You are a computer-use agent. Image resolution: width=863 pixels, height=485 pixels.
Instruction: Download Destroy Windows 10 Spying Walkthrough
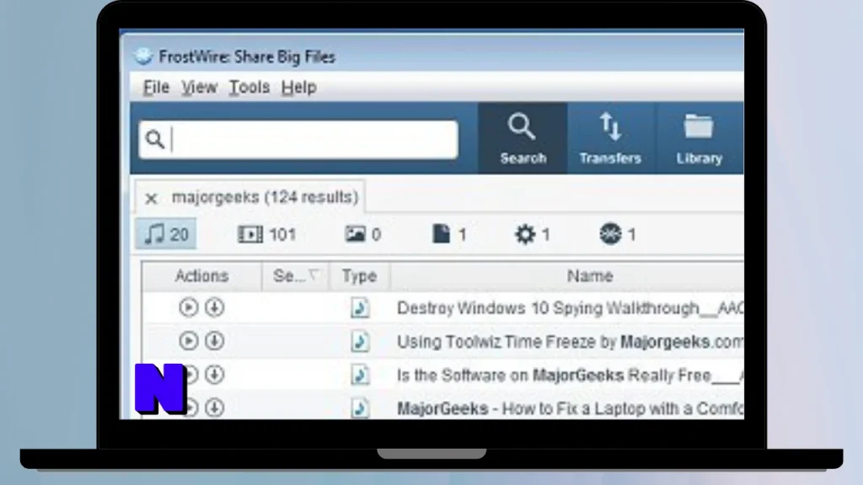click(x=215, y=307)
